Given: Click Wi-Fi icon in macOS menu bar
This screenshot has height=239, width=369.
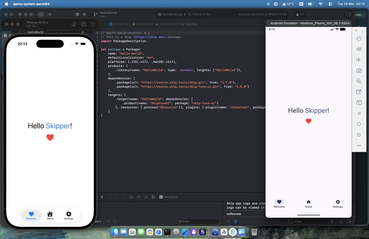Looking at the screenshot, I should click(x=321, y=4).
